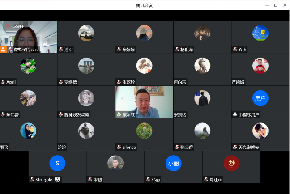Select the muted mic icon beside April
Image resolution: width=290 pixels, height=194 pixels.
[3, 82]
